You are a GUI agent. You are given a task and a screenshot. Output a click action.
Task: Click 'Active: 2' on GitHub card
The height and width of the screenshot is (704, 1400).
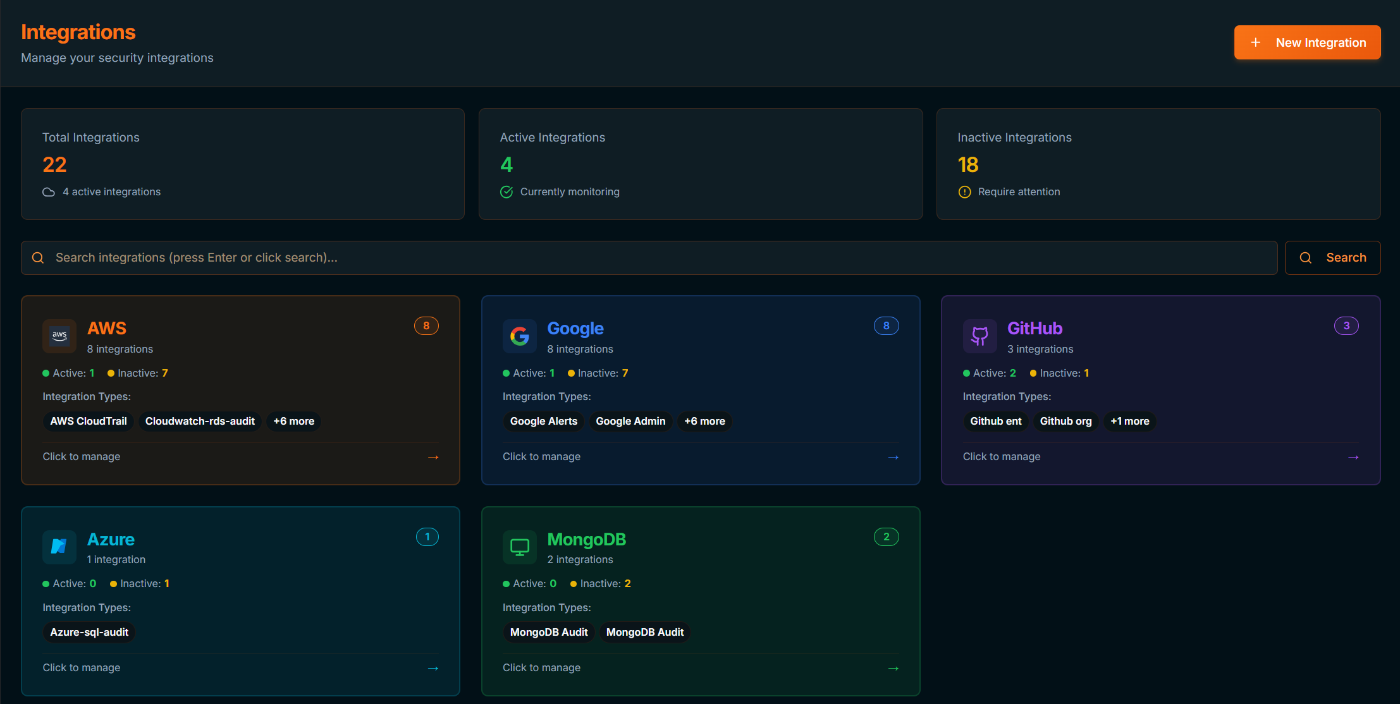[990, 373]
